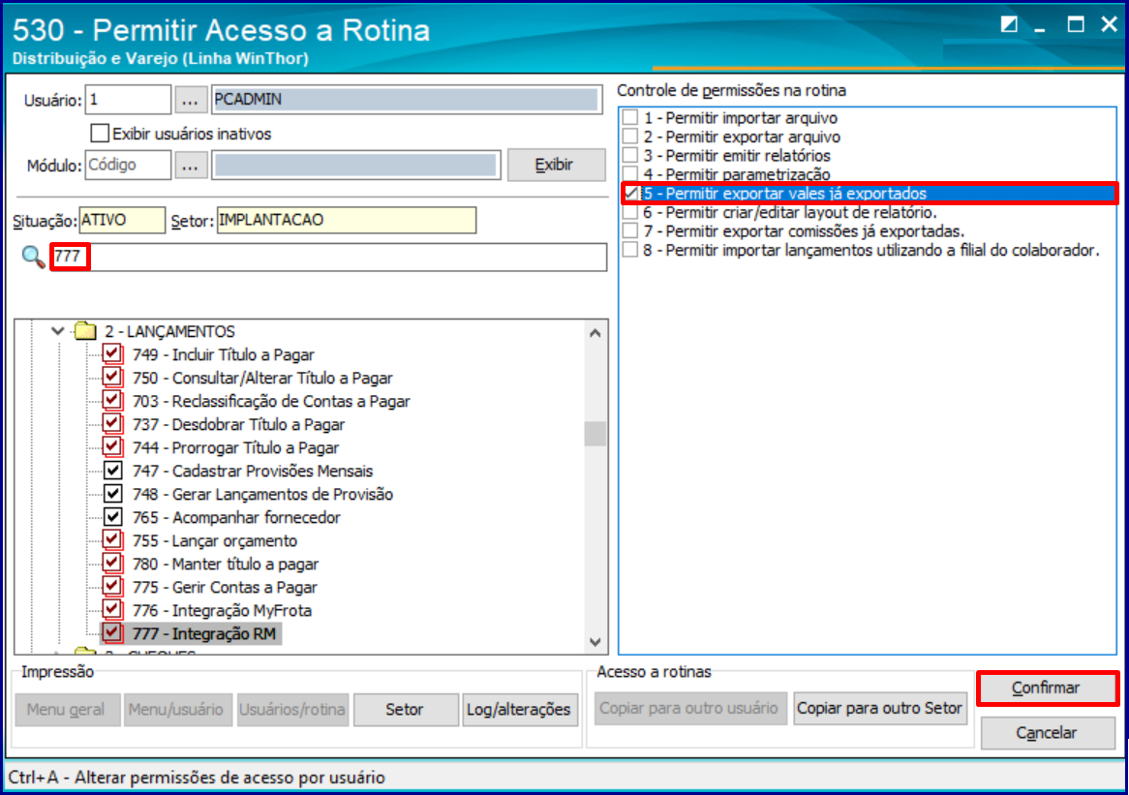Screen dimensions: 1129x795
Task: Toggle checkbox for 765 - Acompanhar fornecedor
Action: [112, 516]
